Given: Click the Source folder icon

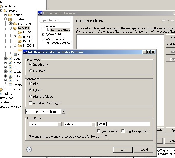Looking at the screenshot, I should pyautogui.click(x=5, y=11).
